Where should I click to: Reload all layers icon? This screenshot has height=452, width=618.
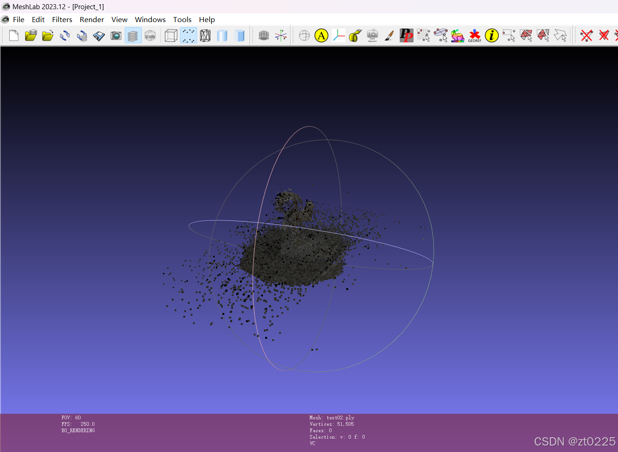(x=82, y=35)
